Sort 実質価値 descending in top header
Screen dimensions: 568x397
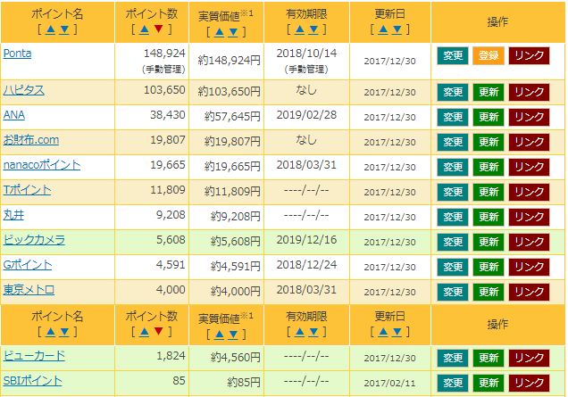[233, 32]
